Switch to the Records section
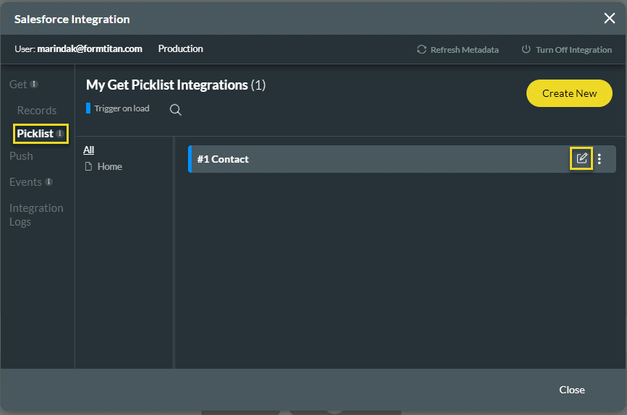The image size is (627, 415). pyautogui.click(x=37, y=111)
